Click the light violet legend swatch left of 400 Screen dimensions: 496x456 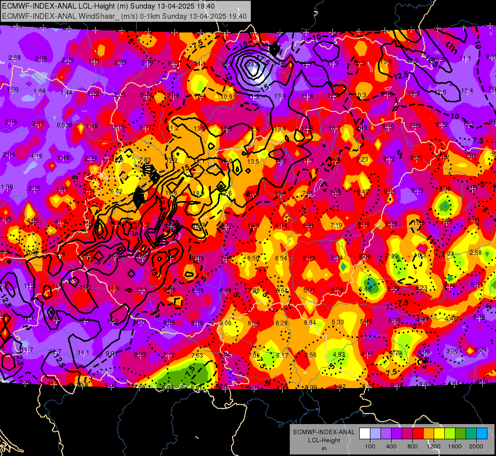click(x=386, y=434)
